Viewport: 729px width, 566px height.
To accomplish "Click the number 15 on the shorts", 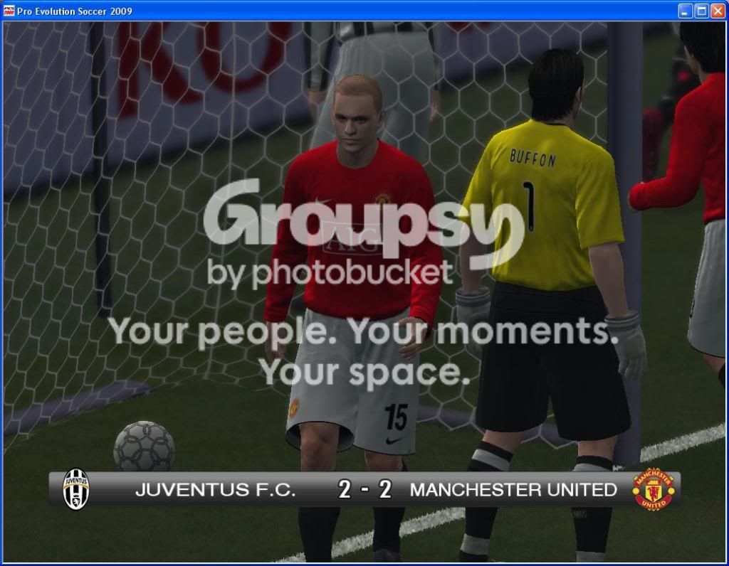I will [397, 417].
